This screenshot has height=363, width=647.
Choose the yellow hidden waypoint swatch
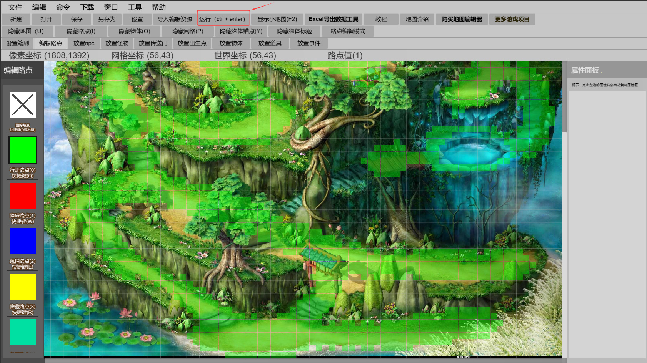[x=23, y=287]
